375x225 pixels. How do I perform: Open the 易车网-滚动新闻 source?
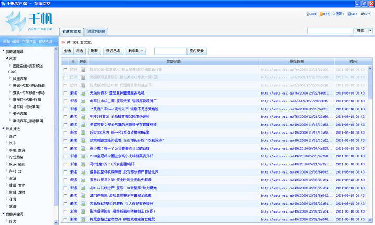(26, 107)
